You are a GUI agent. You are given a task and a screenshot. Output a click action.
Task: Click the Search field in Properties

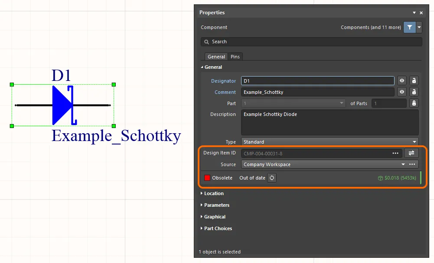click(x=311, y=42)
